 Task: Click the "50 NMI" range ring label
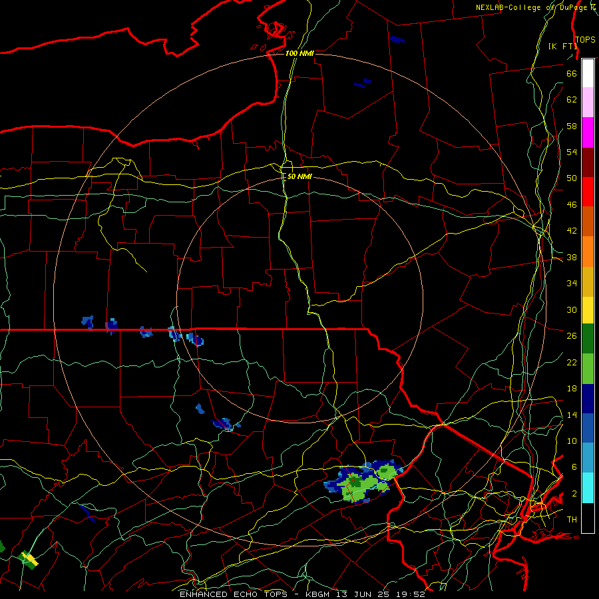click(299, 176)
